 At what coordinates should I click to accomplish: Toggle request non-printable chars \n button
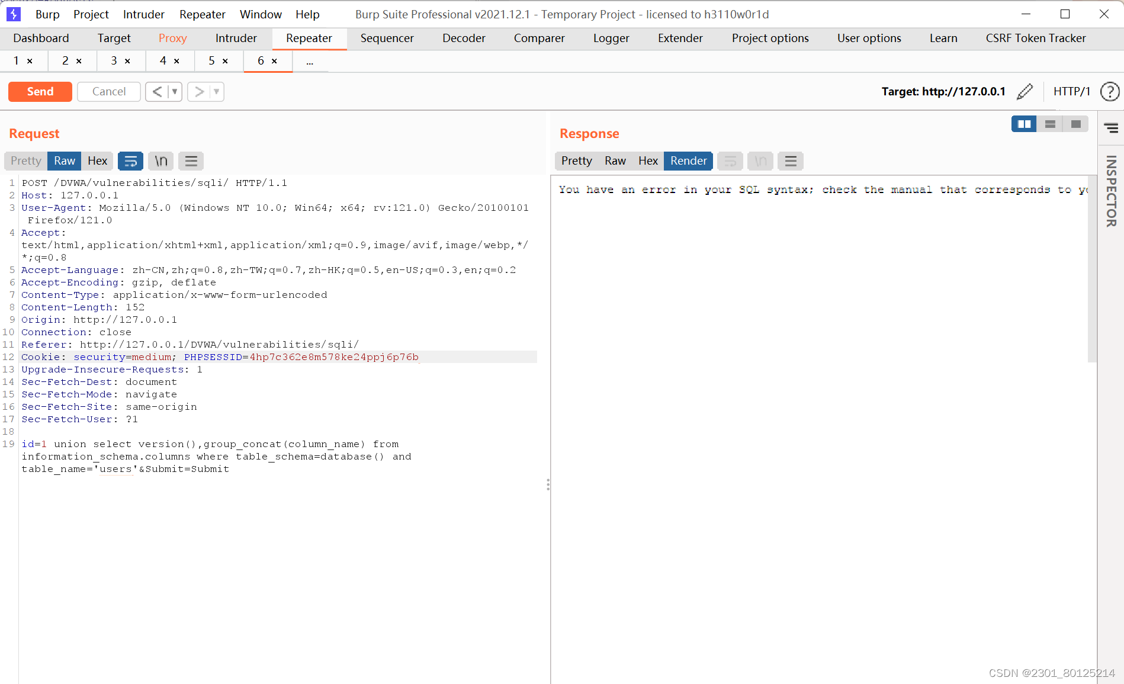[160, 161]
